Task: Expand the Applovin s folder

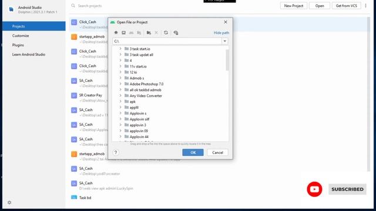Action: (120, 113)
